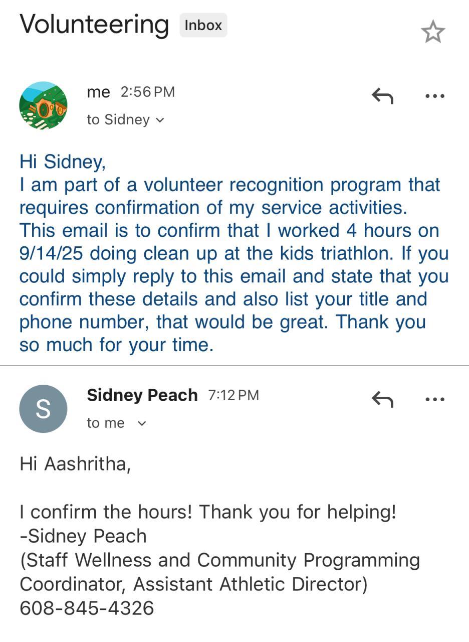Tap the 9/14/25 date in the message

pos(51,253)
